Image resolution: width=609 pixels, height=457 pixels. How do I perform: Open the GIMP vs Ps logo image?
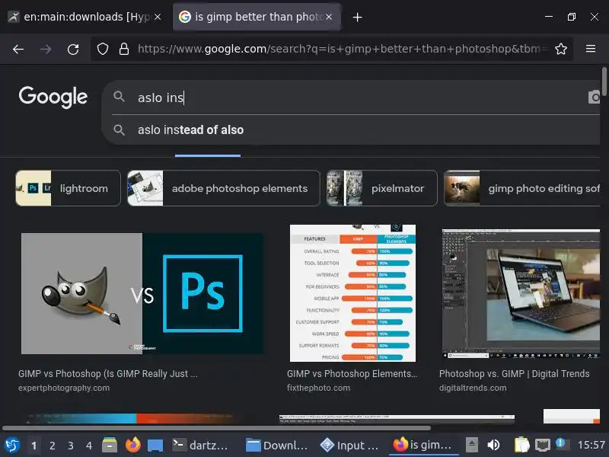click(x=142, y=293)
